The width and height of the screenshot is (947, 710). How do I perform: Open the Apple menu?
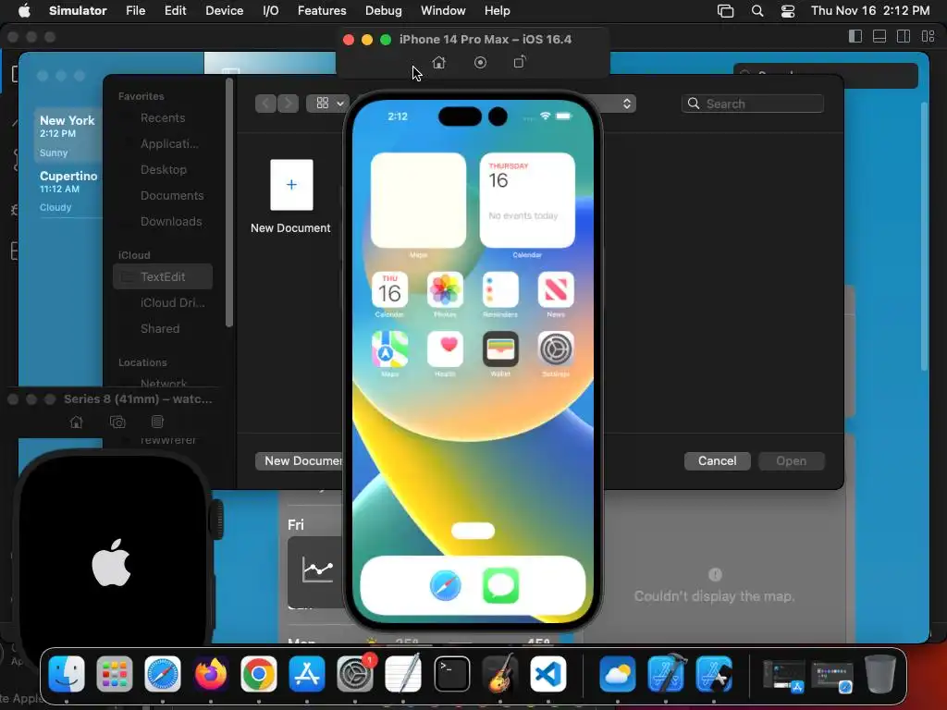click(24, 10)
